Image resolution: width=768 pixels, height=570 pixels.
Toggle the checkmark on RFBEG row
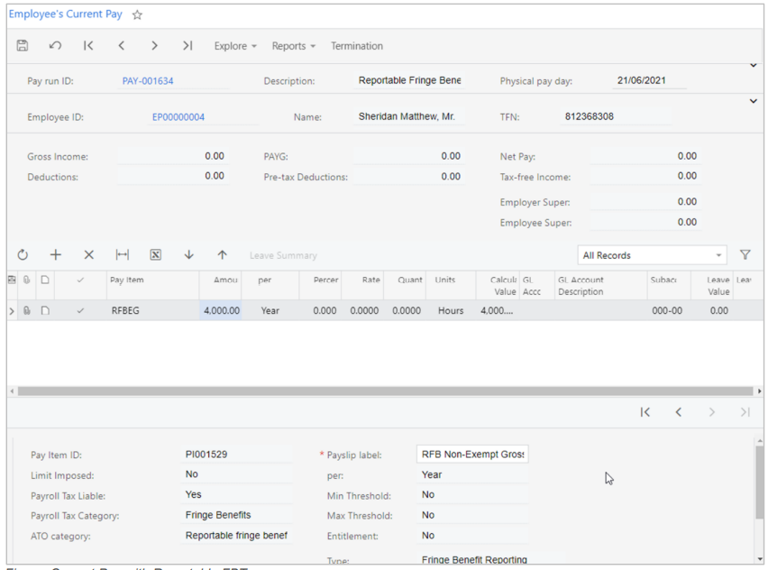(x=81, y=310)
